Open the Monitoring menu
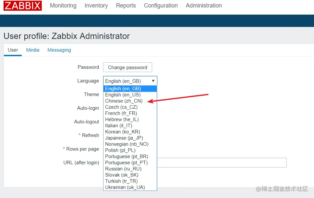The height and width of the screenshot is (198, 314). point(63,6)
